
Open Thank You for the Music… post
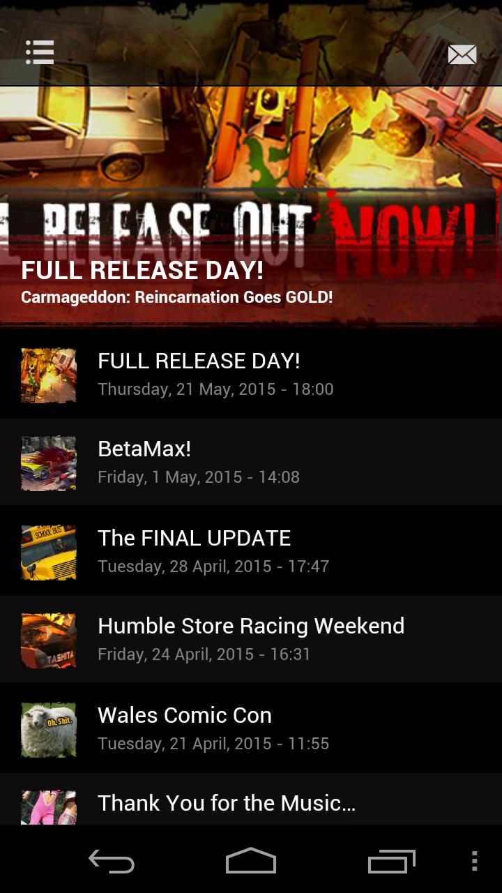pos(251,800)
